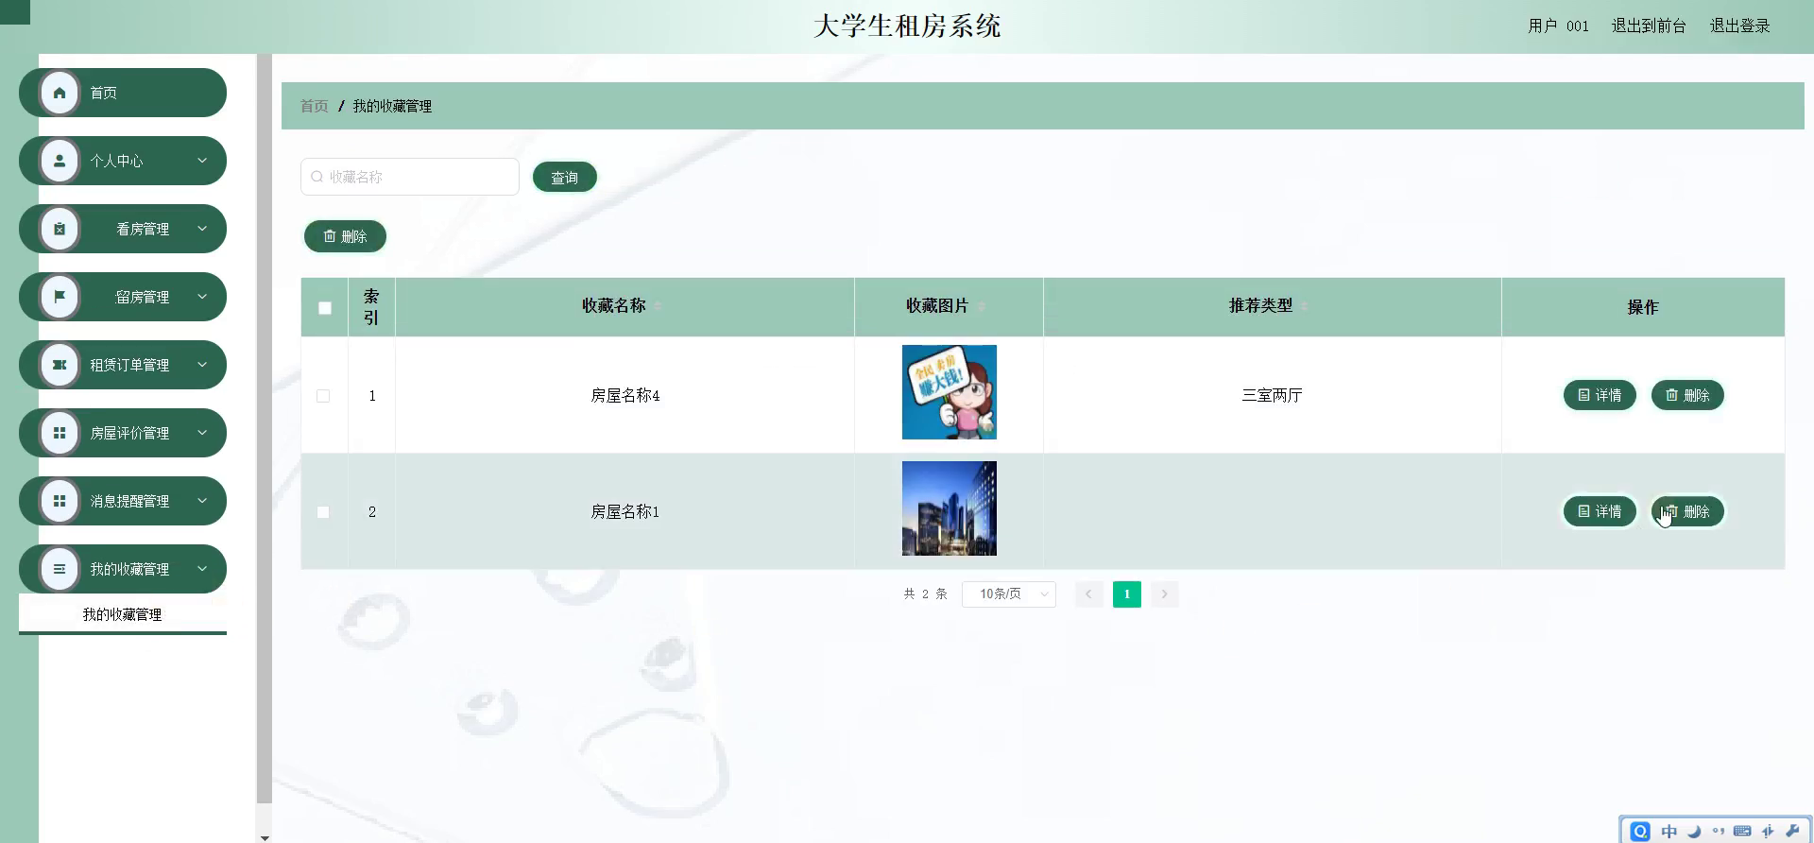
Task: Click the cartoon thumbnail for 房屋名称4
Action: coord(950,392)
